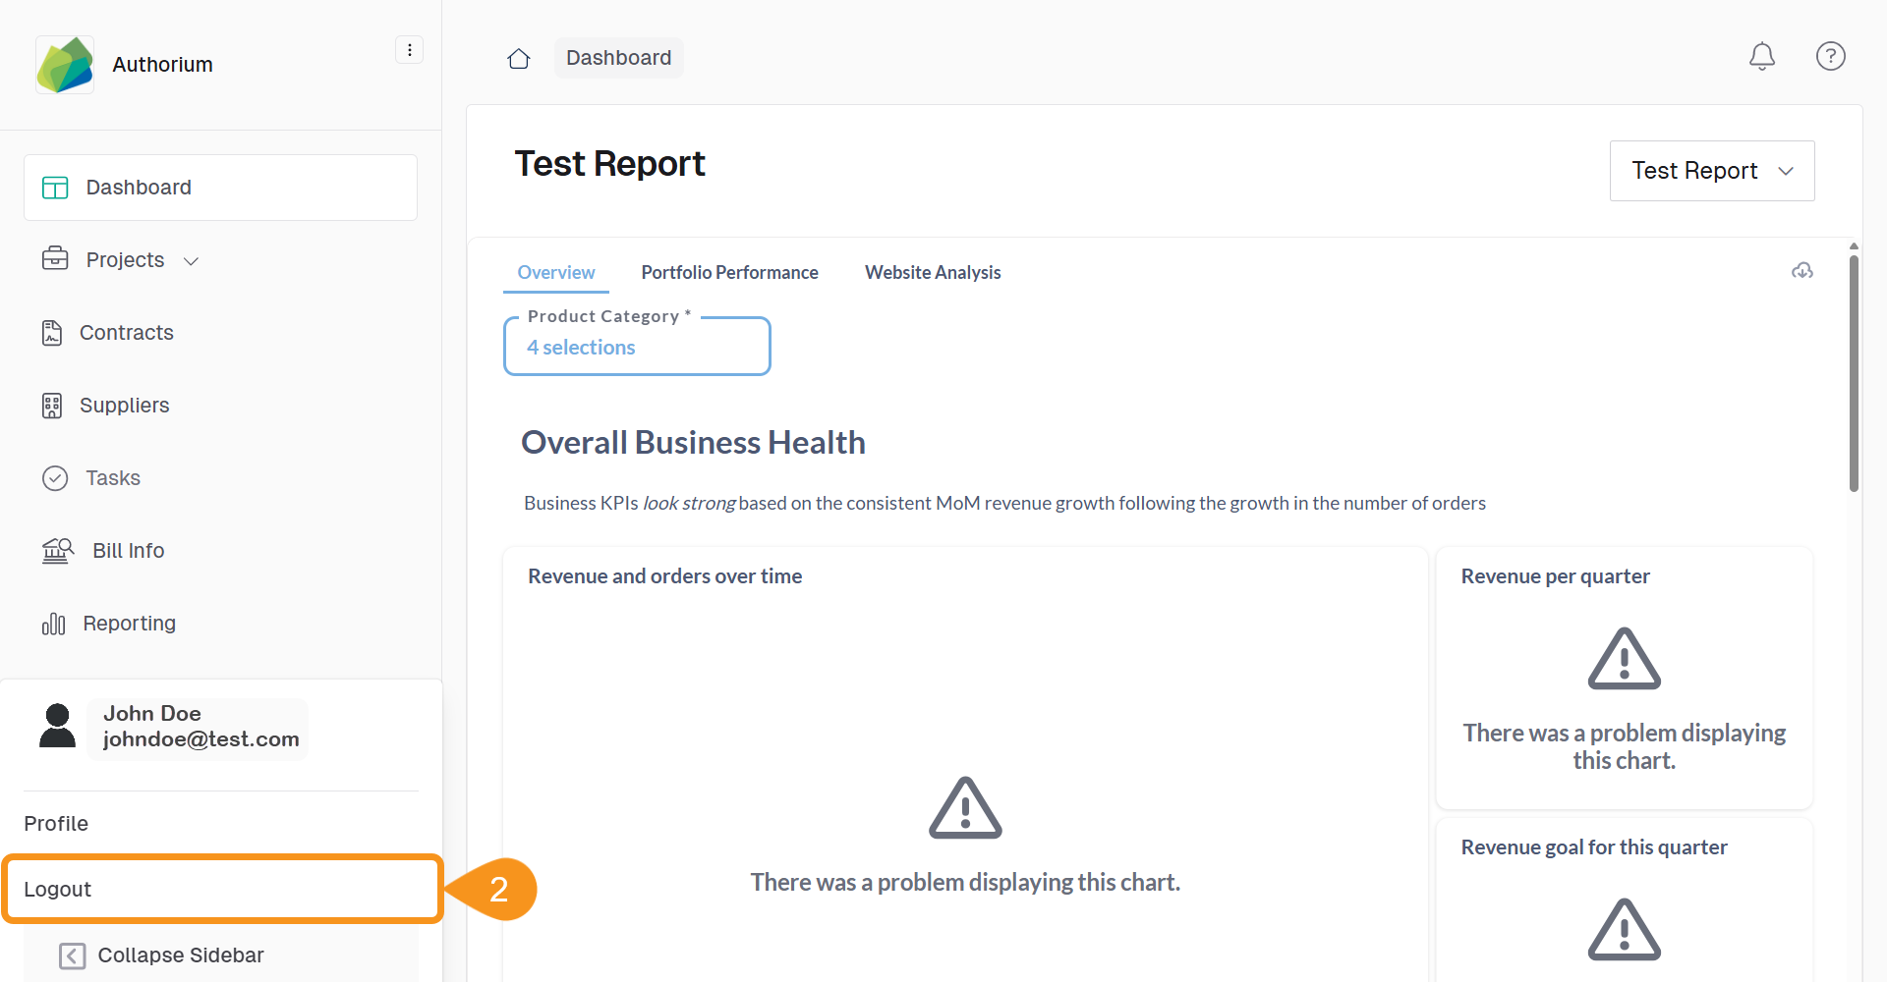
Task: Open the Product Category selector
Action: (637, 347)
